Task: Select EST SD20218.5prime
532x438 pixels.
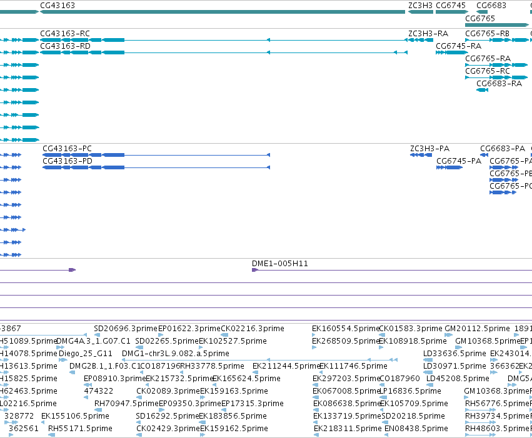Action: click(412, 416)
